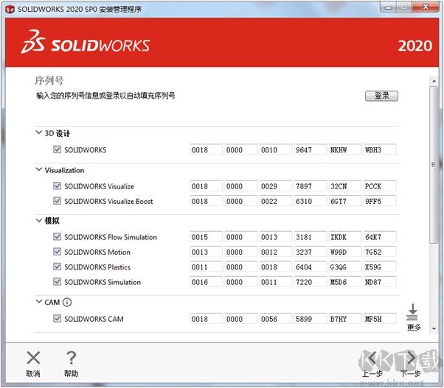Click CAM serial field 5899
444x388 pixels.
[310, 319]
